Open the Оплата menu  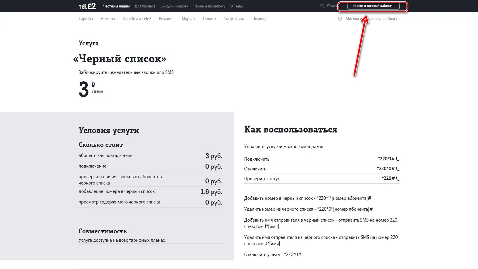(x=209, y=19)
